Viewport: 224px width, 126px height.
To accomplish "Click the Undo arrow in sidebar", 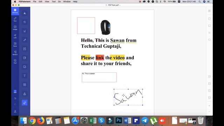I will pyautogui.click(x=15, y=98).
